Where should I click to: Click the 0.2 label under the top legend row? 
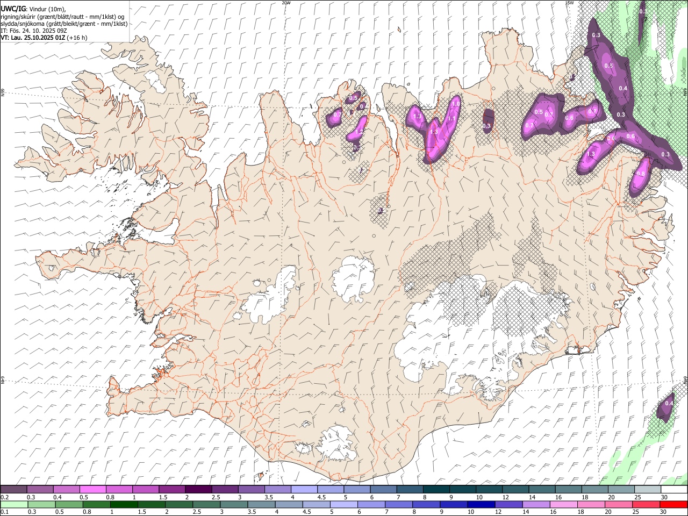pos(4,497)
